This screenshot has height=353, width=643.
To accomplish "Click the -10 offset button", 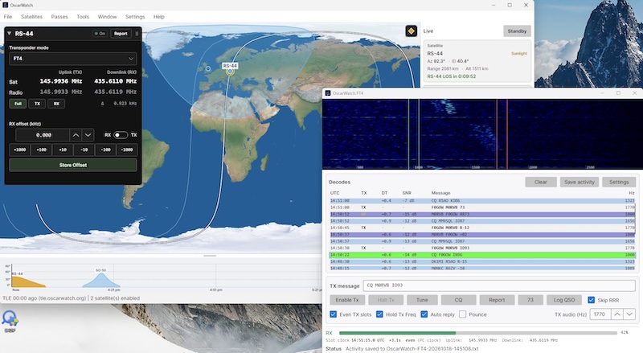I will tap(84, 150).
